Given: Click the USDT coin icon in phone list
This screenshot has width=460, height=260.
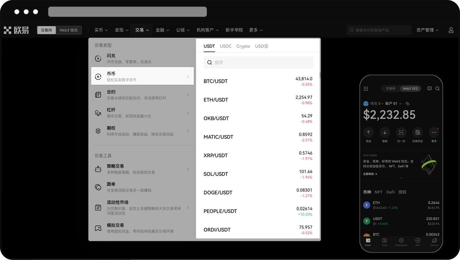Looking at the screenshot, I should point(367,221).
